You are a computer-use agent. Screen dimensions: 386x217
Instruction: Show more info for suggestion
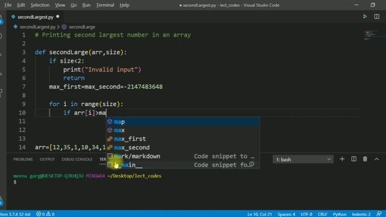pos(252,164)
